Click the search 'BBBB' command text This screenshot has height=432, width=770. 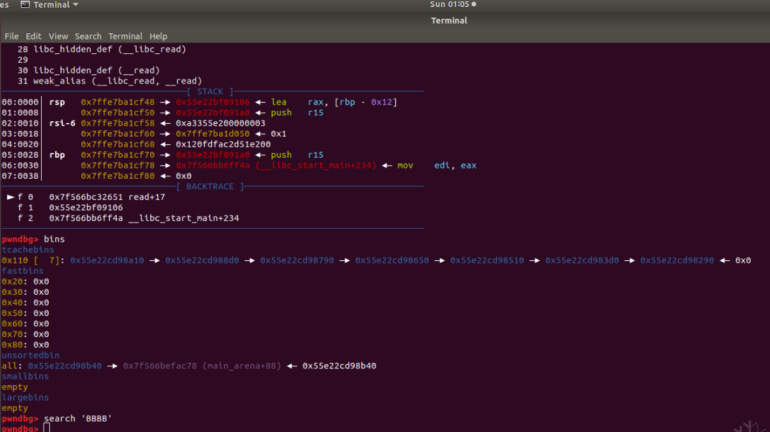pos(78,419)
